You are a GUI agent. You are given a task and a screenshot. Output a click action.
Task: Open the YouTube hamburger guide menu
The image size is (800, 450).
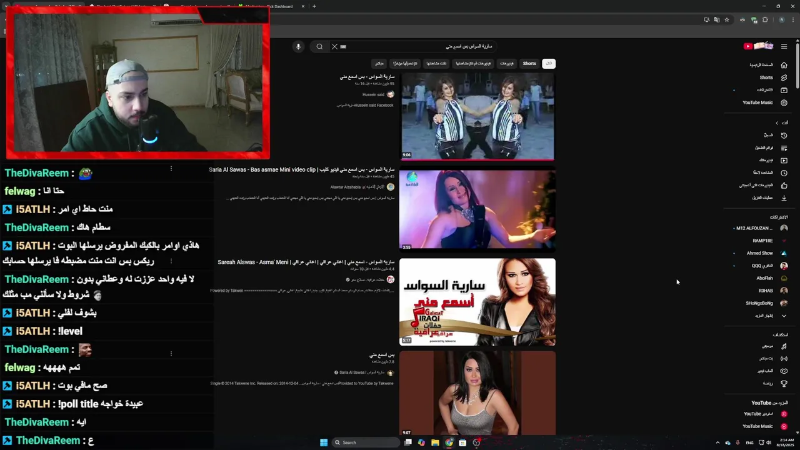784,46
